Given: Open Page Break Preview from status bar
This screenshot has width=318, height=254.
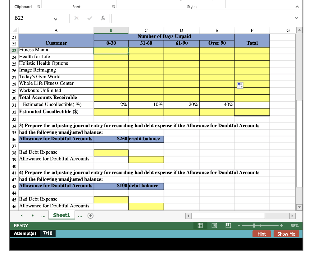Looking at the screenshot, I should [x=228, y=226].
